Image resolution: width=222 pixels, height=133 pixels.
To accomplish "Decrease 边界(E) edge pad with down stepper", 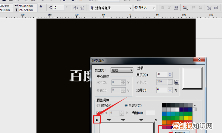I will [x=170, y=91].
